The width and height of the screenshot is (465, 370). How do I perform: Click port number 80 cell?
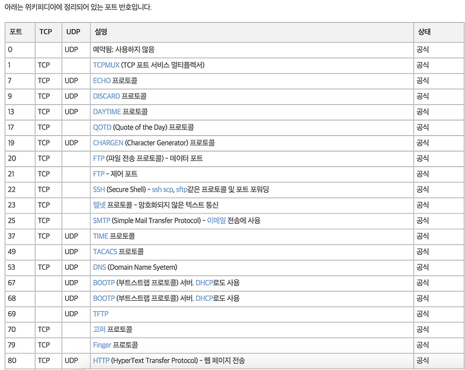click(20, 360)
